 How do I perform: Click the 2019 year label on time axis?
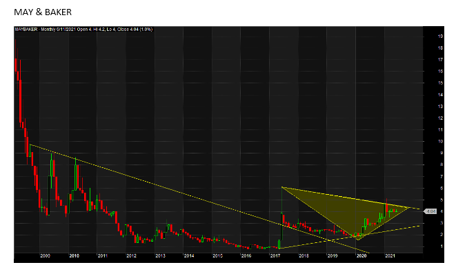pyautogui.click(x=333, y=255)
